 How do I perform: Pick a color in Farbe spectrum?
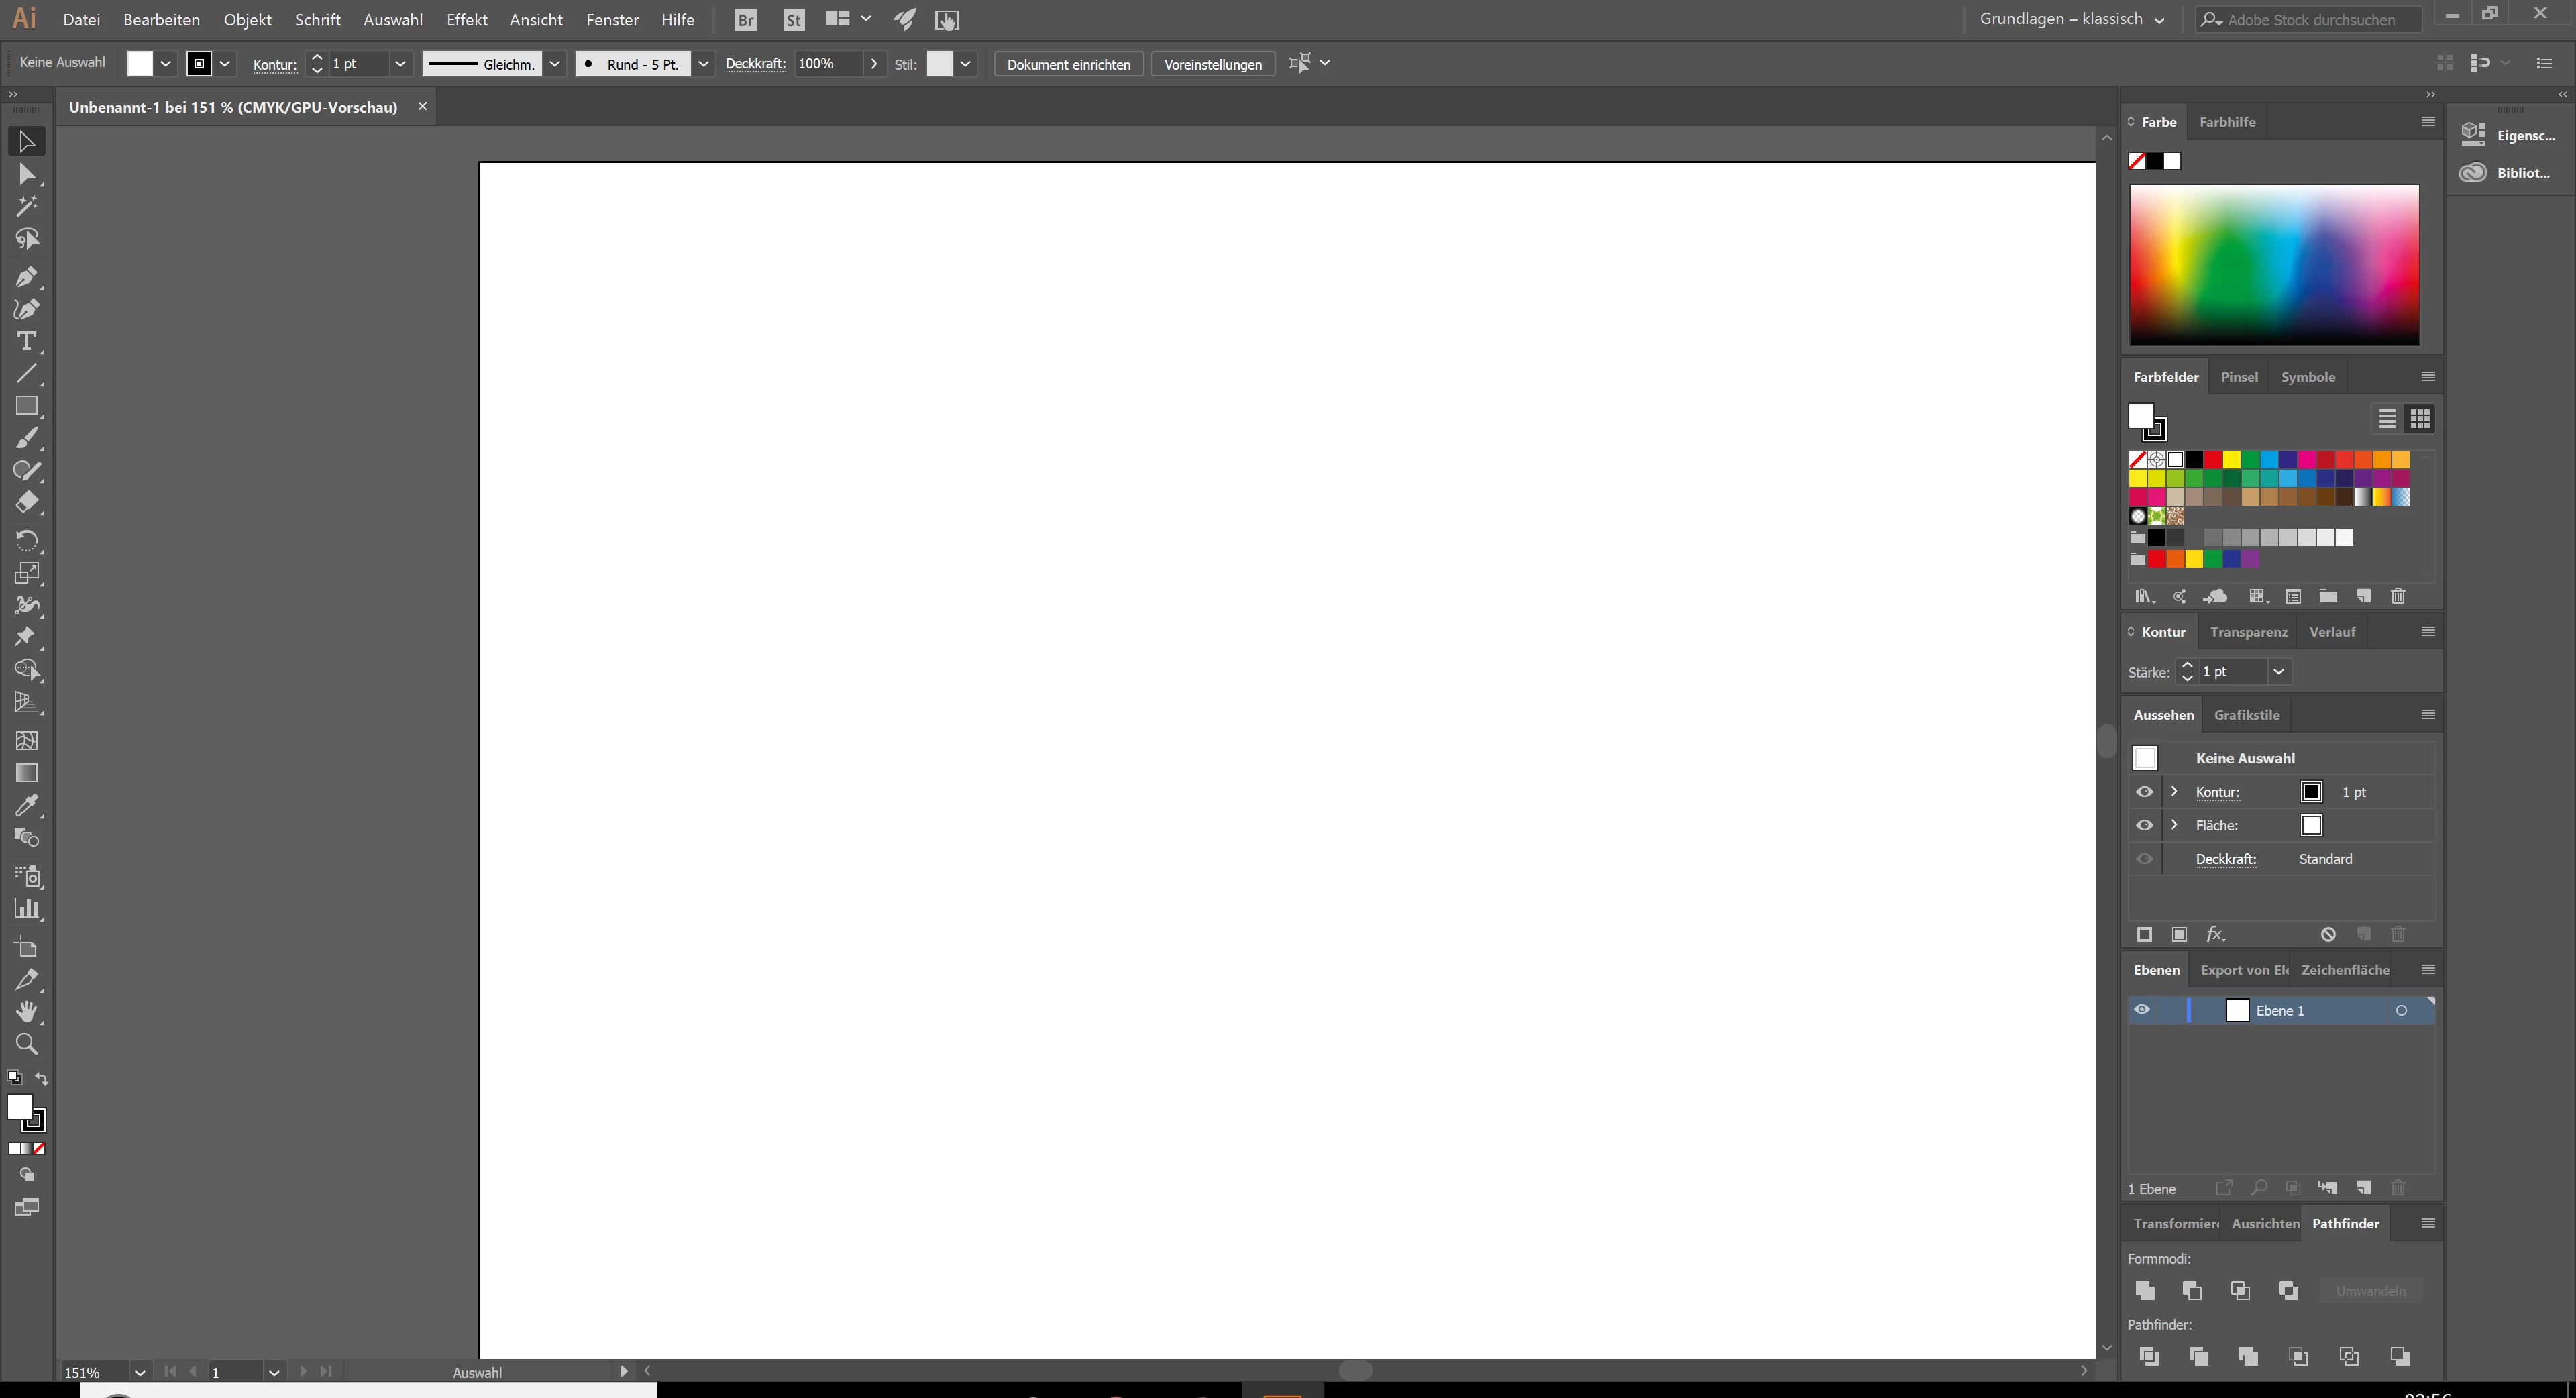pyautogui.click(x=2274, y=264)
